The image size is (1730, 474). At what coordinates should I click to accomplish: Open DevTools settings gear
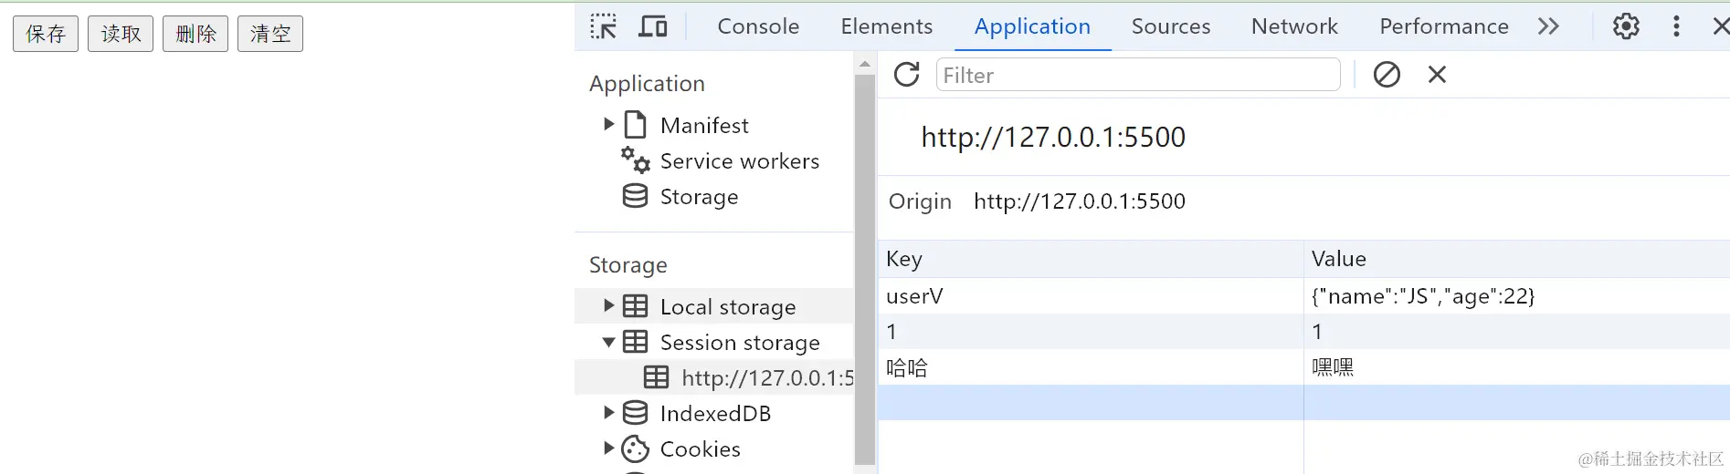[1626, 26]
